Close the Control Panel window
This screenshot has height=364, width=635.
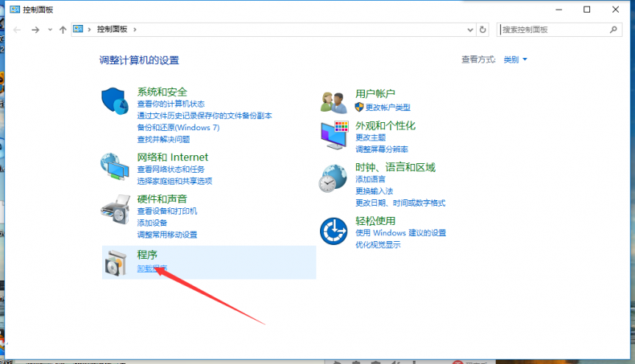point(616,10)
